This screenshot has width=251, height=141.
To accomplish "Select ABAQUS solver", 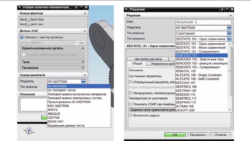I will 79,114.
